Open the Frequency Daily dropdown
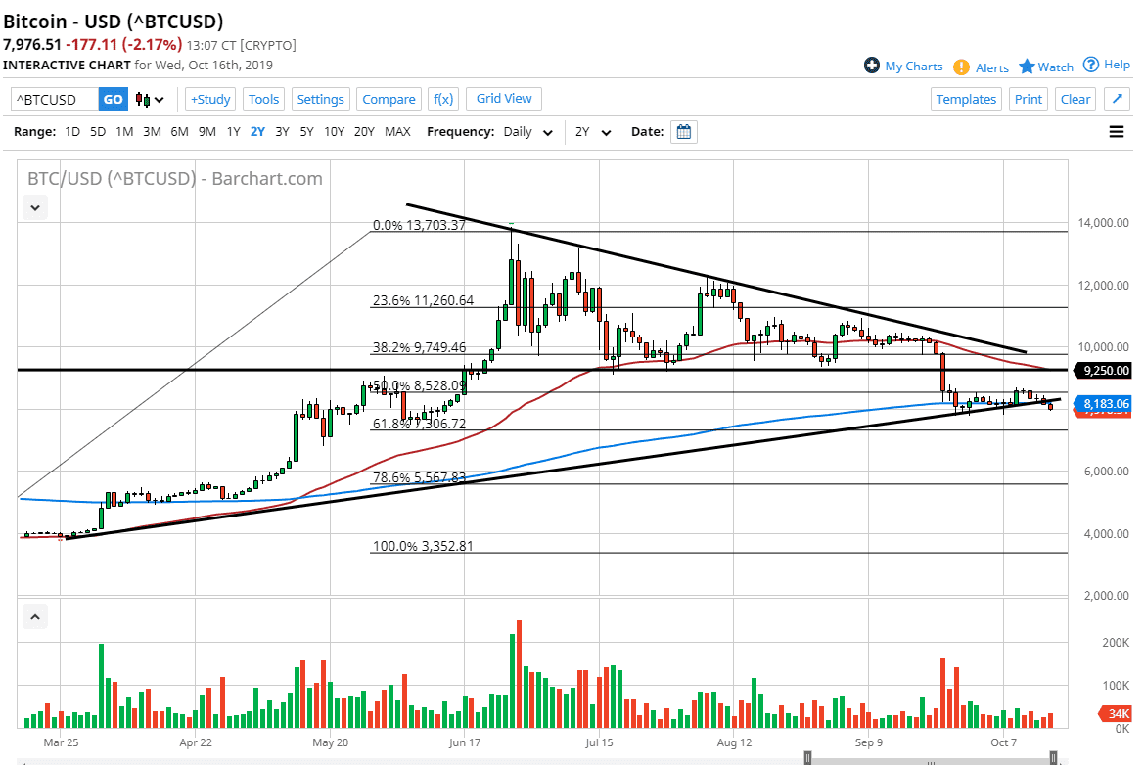Screen dimensions: 1144x765 click(526, 131)
